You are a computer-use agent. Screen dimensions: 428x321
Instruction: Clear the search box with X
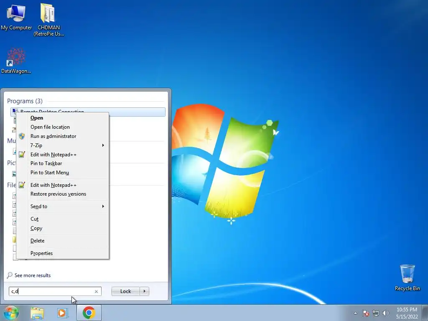96,291
